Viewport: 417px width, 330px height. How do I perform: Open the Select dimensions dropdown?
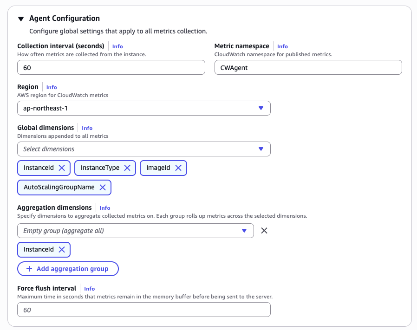[144, 149]
